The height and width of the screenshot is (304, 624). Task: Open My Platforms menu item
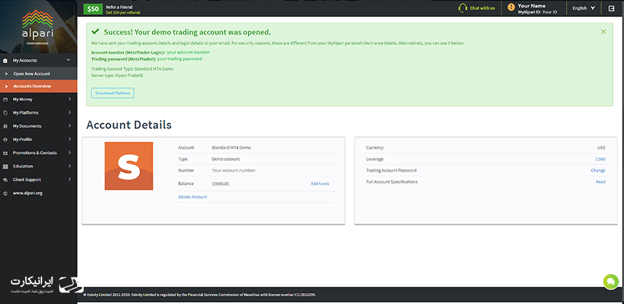(x=39, y=112)
